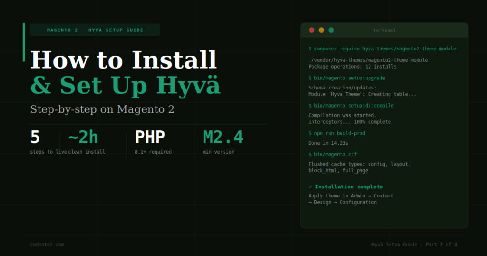Click 'Hyvä Setup Guide · Part 2 of 4' footer

[414, 245]
